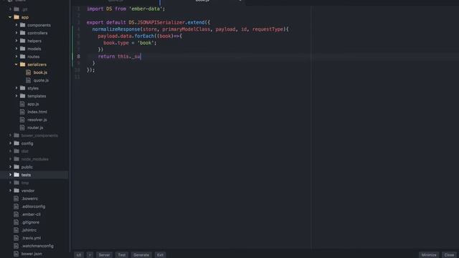Click the "bower_components" folder label

(x=39, y=135)
